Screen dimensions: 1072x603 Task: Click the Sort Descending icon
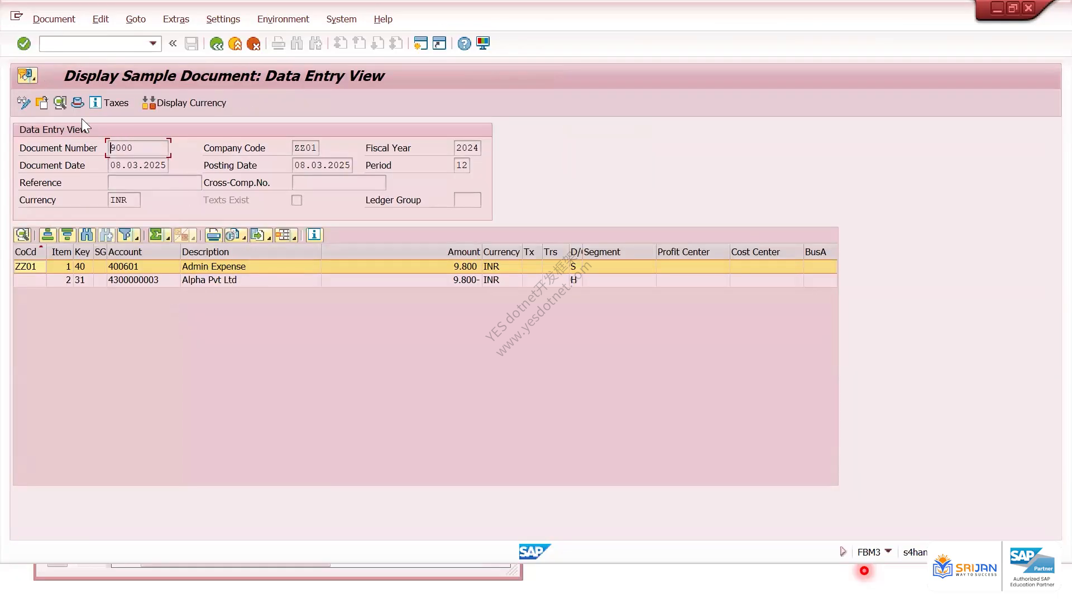tap(67, 235)
